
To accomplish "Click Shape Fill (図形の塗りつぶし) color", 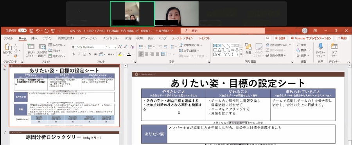I will 278,45.
